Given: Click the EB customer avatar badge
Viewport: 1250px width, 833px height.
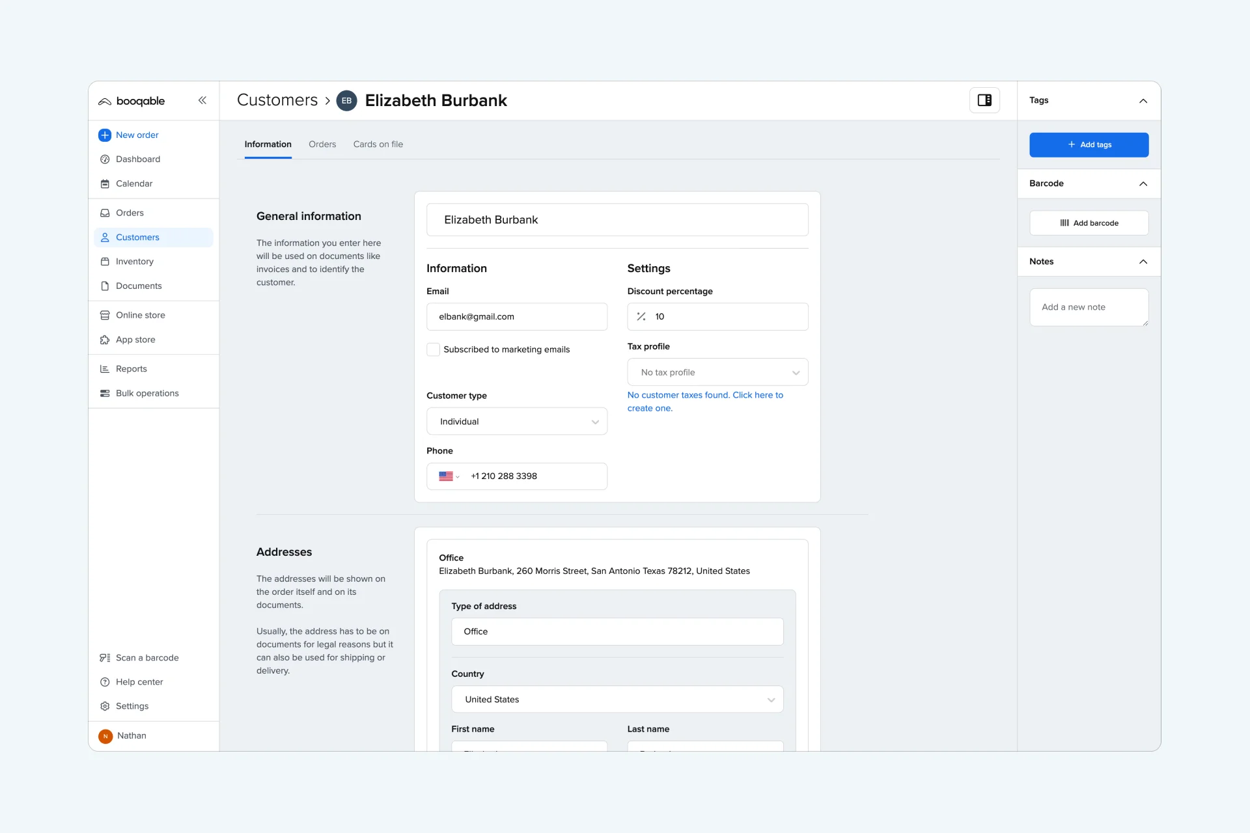Looking at the screenshot, I should click(346, 101).
